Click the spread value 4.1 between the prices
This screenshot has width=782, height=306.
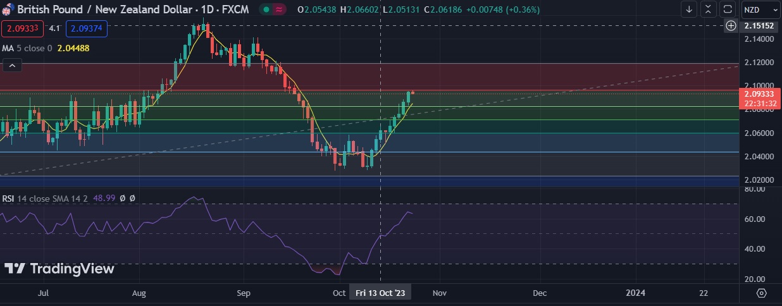click(x=54, y=28)
